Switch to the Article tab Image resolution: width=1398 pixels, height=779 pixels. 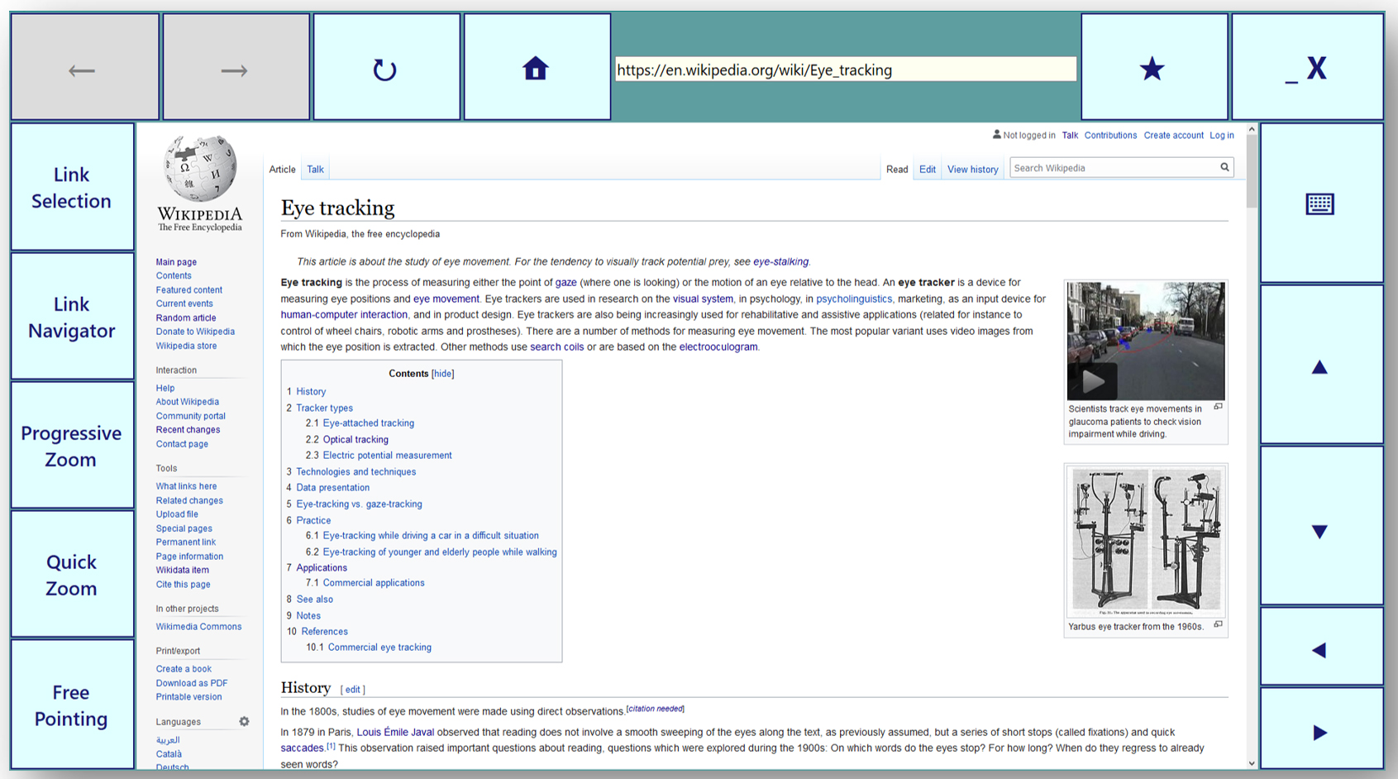[282, 170]
